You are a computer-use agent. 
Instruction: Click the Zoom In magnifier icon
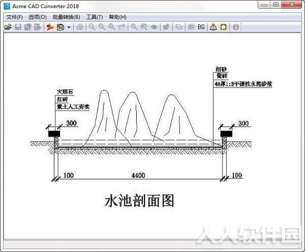coord(102,27)
